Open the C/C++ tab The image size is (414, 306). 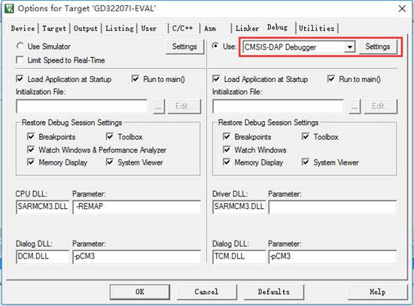[182, 29]
